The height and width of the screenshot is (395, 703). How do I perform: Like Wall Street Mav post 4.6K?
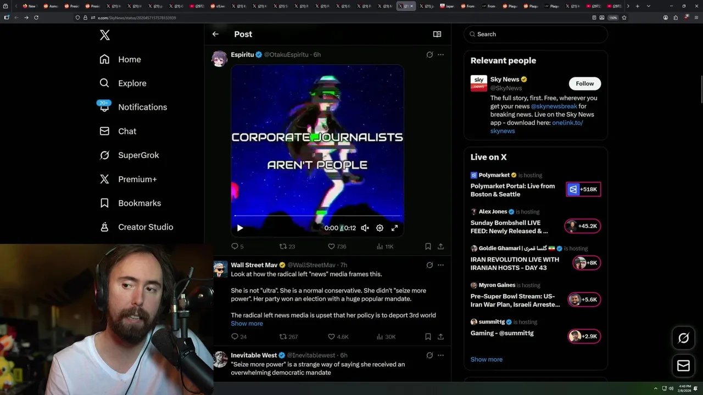coord(338,336)
